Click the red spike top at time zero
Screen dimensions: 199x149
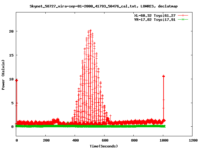point(16,80)
